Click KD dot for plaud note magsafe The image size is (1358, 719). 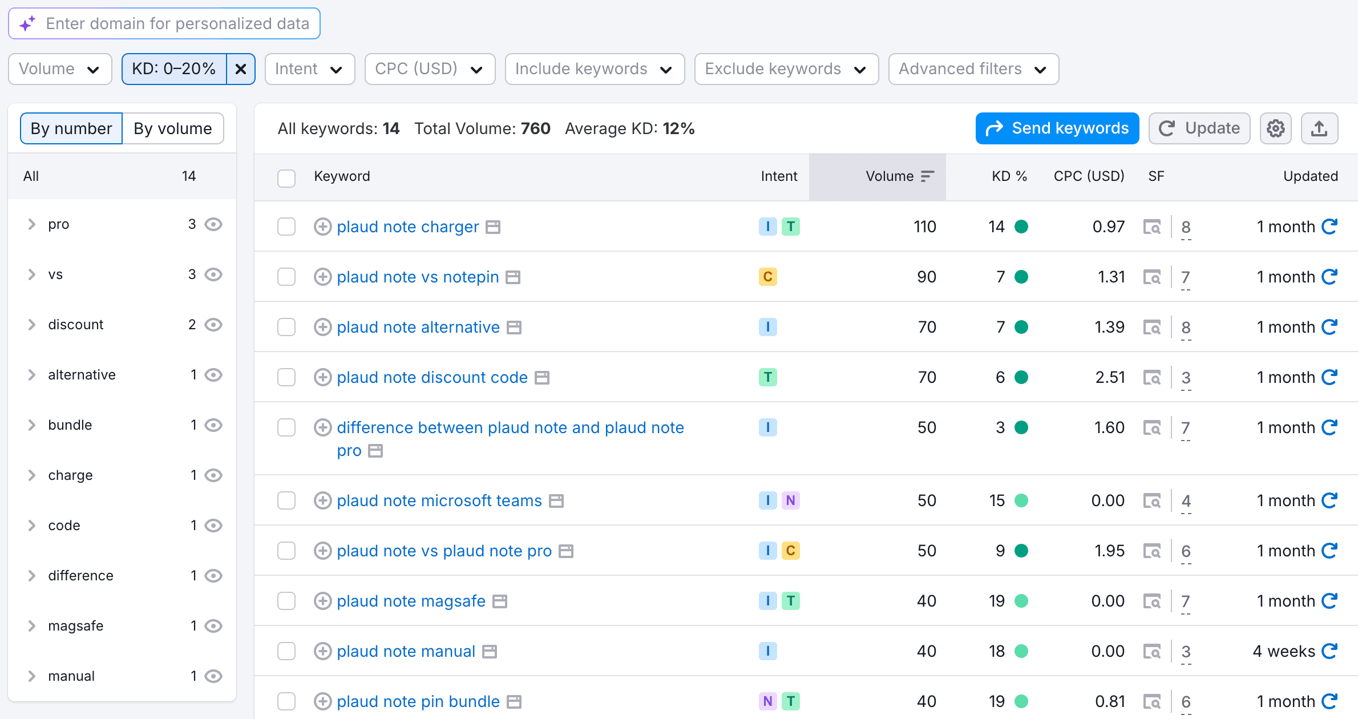tap(1021, 601)
